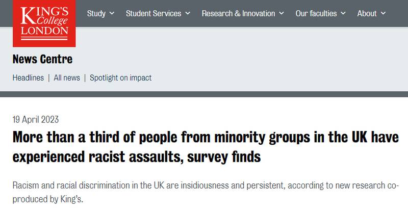408x212 pixels.
Task: Open the All news link
Action: (67, 78)
